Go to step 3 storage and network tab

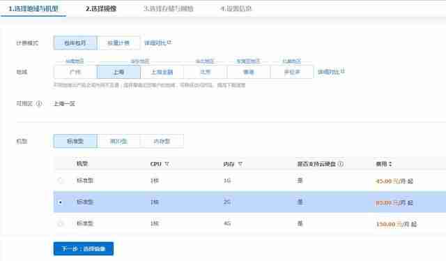(169, 8)
